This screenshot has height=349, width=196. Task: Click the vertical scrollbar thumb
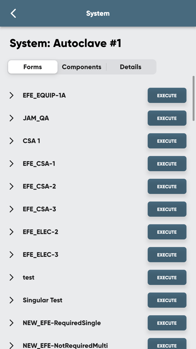point(193,98)
